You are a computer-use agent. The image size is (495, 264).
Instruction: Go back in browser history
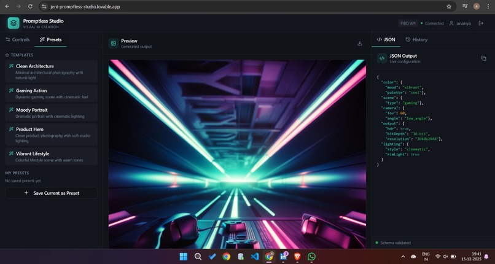point(7,6)
